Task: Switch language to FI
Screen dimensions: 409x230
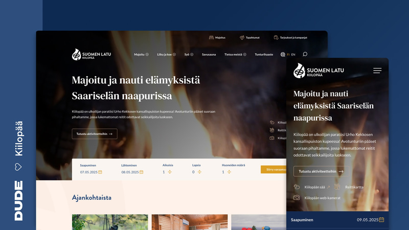Action: point(288,55)
